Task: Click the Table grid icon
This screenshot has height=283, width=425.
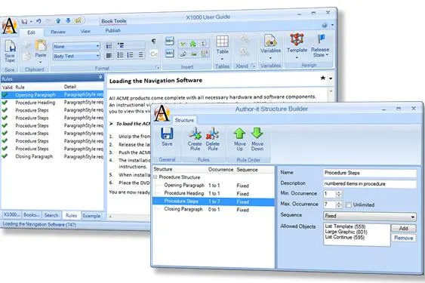Action: (222, 42)
